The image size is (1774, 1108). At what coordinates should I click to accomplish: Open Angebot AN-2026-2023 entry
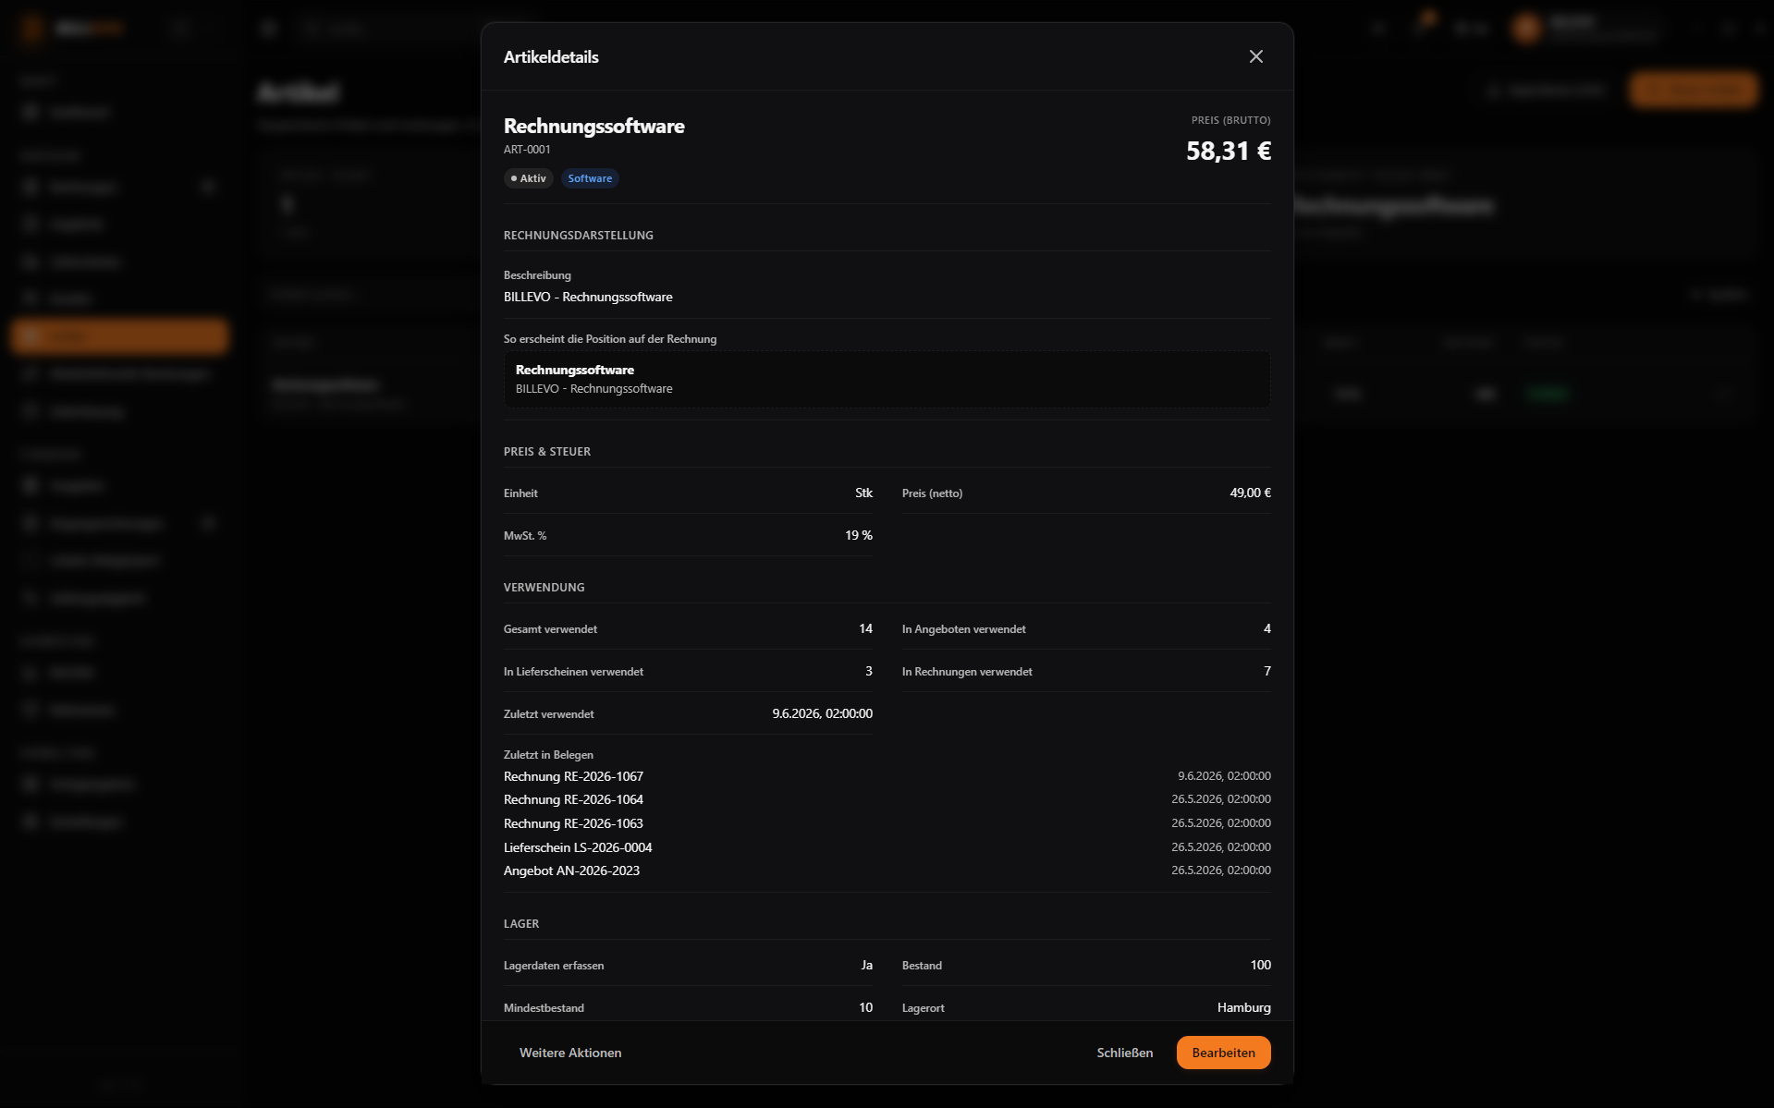571,871
